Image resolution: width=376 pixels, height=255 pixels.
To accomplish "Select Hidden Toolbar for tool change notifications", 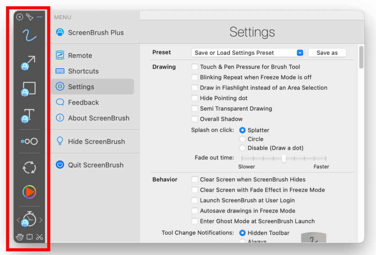I will 242,233.
